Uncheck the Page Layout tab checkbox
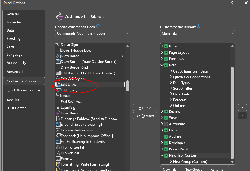 (x=166, y=52)
